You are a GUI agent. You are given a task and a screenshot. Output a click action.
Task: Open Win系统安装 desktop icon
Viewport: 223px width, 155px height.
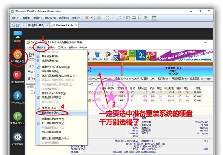pyautogui.click(x=17, y=98)
